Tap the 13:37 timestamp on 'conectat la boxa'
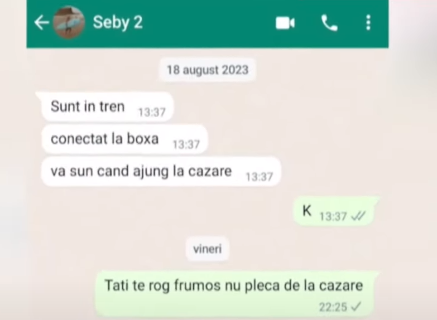 click(186, 144)
